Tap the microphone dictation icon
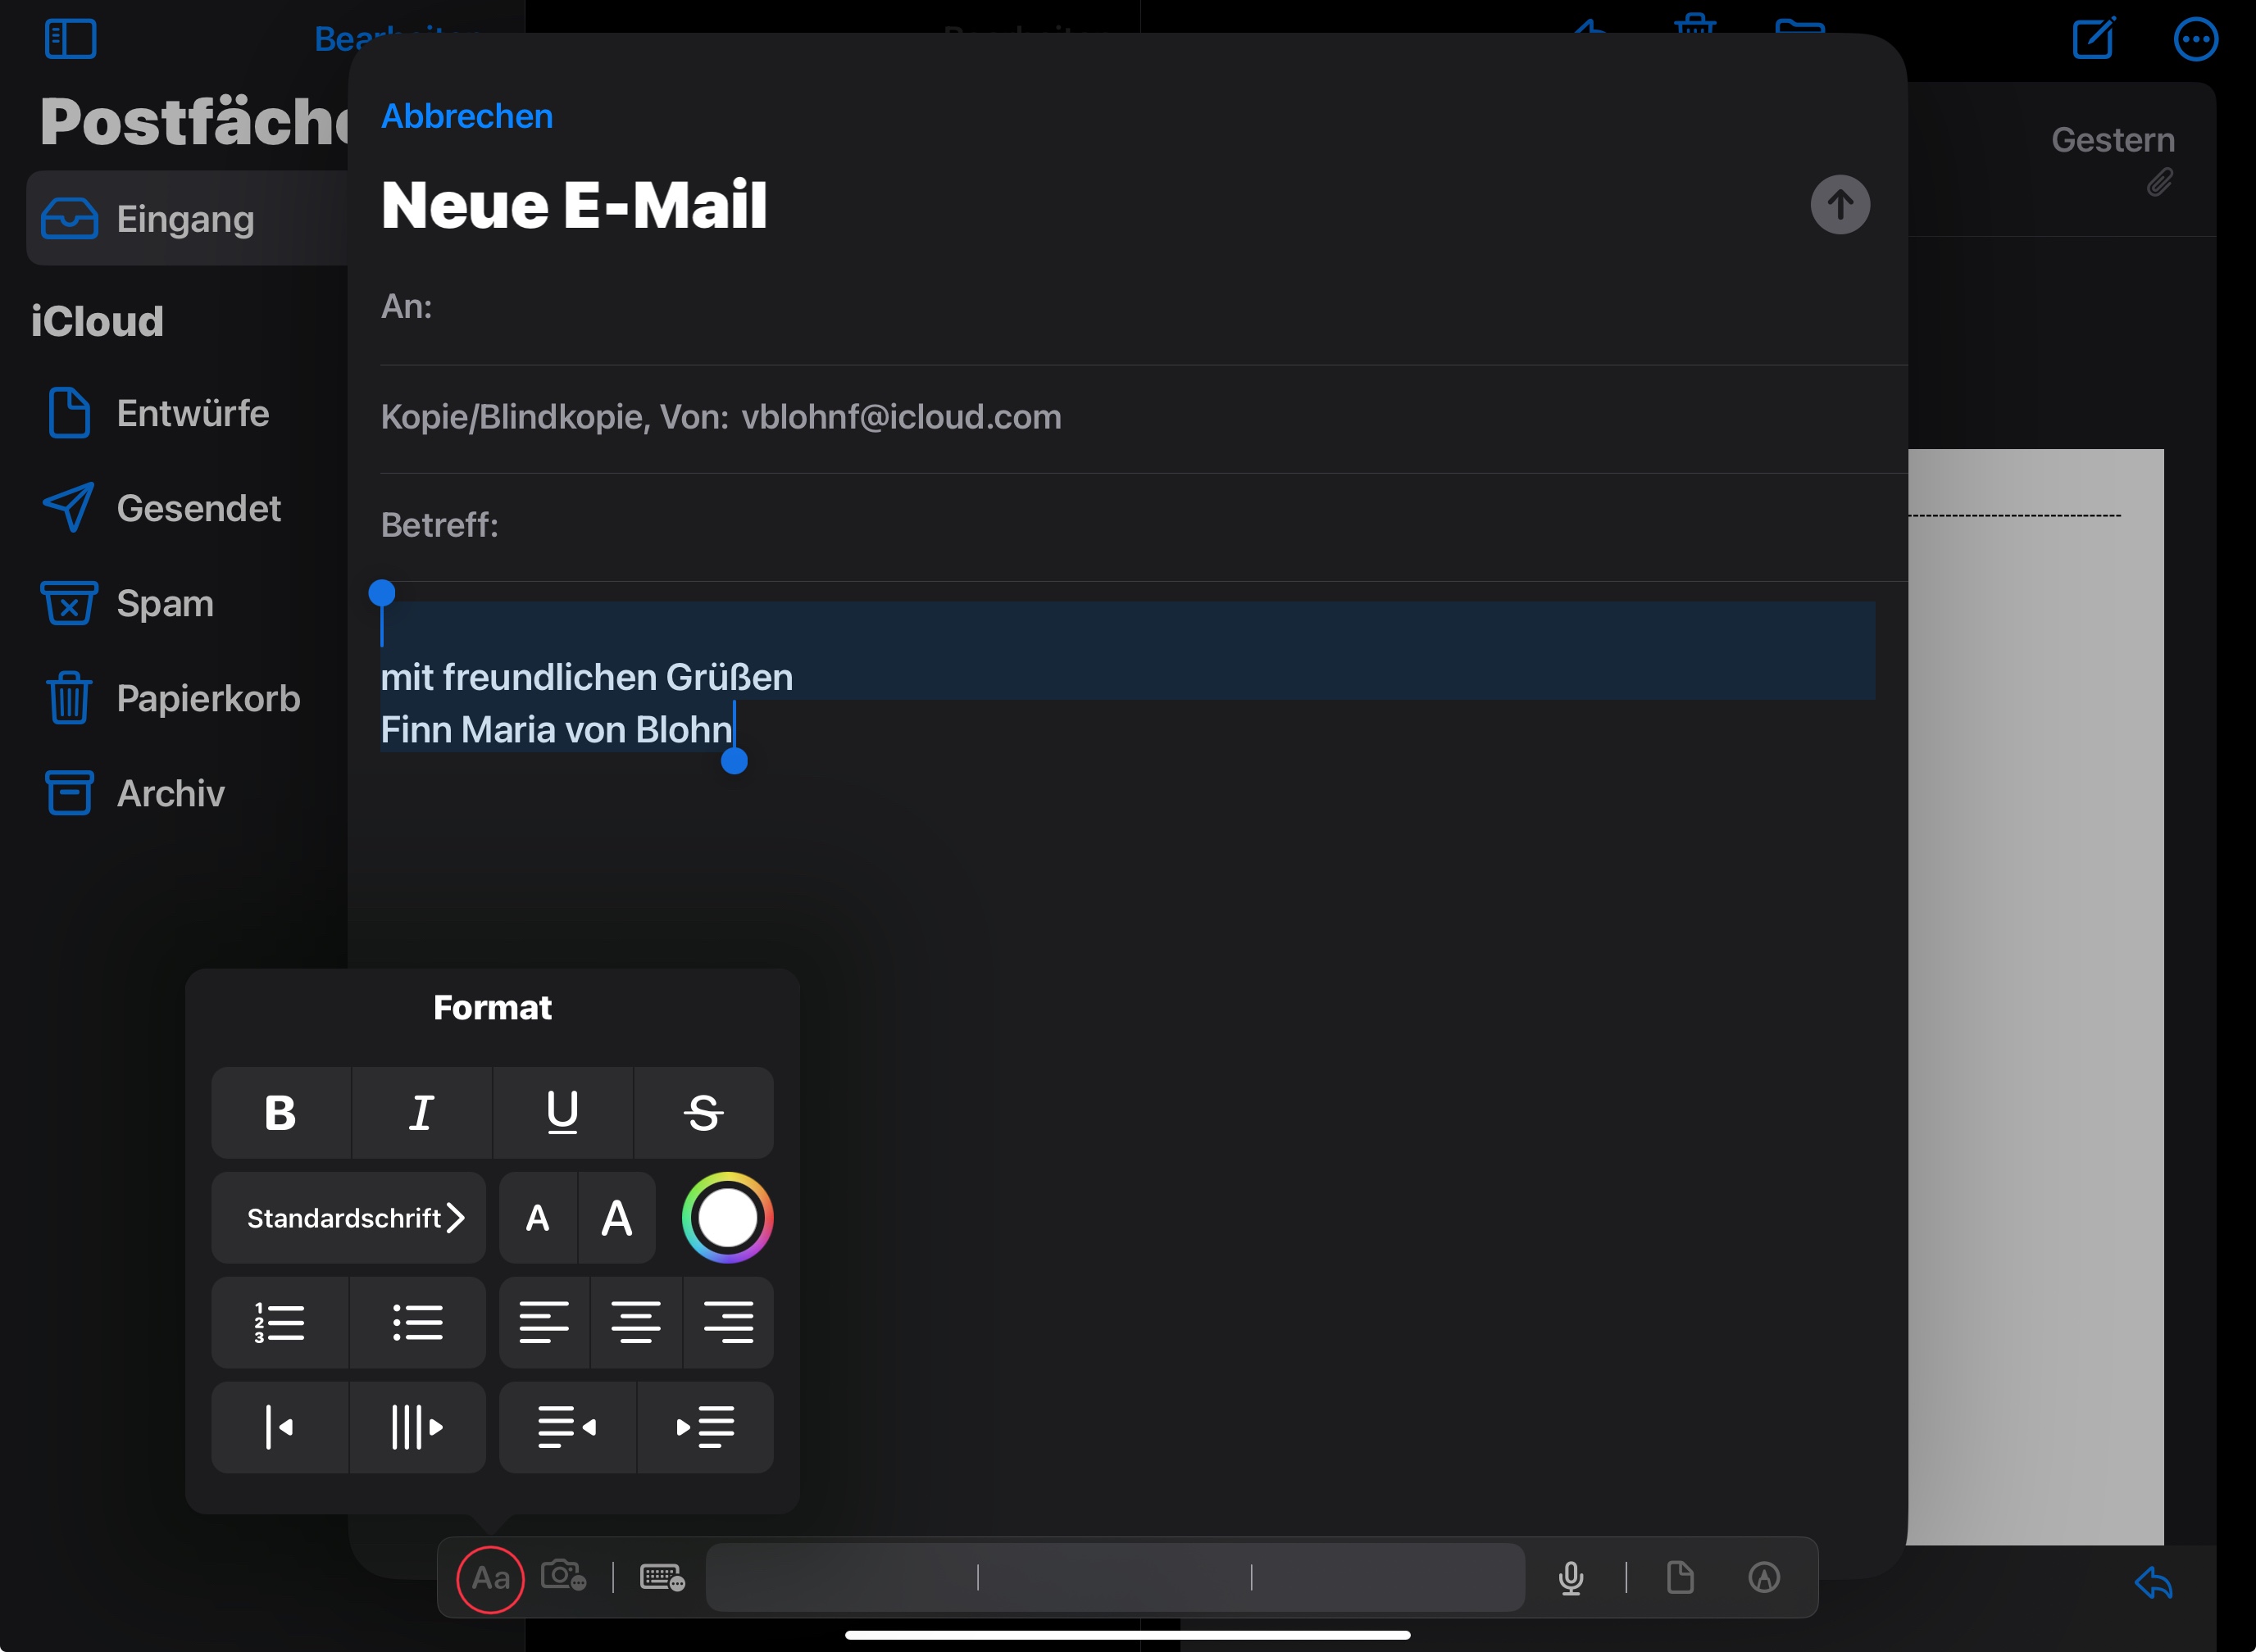2256x1652 pixels. point(1571,1578)
